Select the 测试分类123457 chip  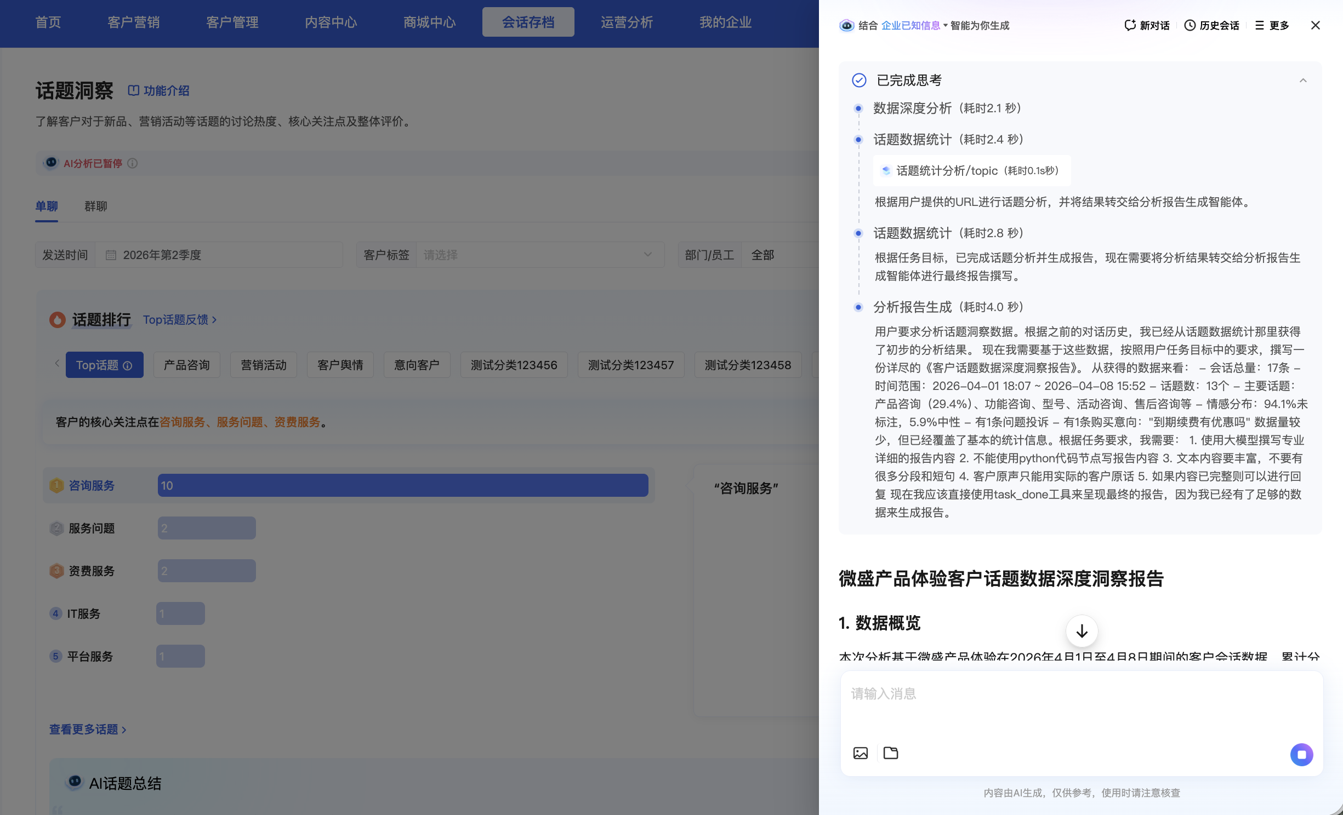click(x=631, y=365)
